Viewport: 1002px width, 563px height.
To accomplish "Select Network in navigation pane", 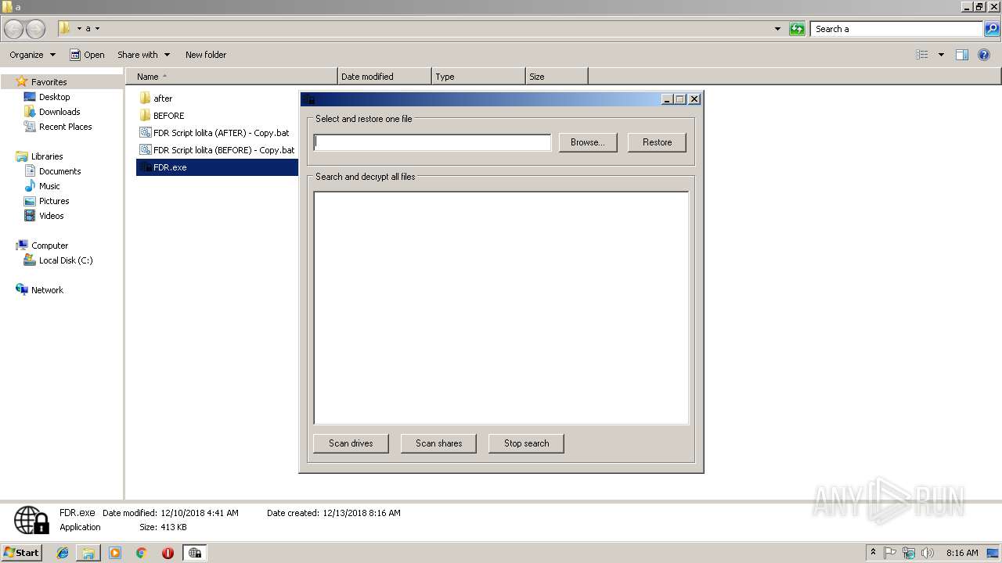I will click(47, 290).
